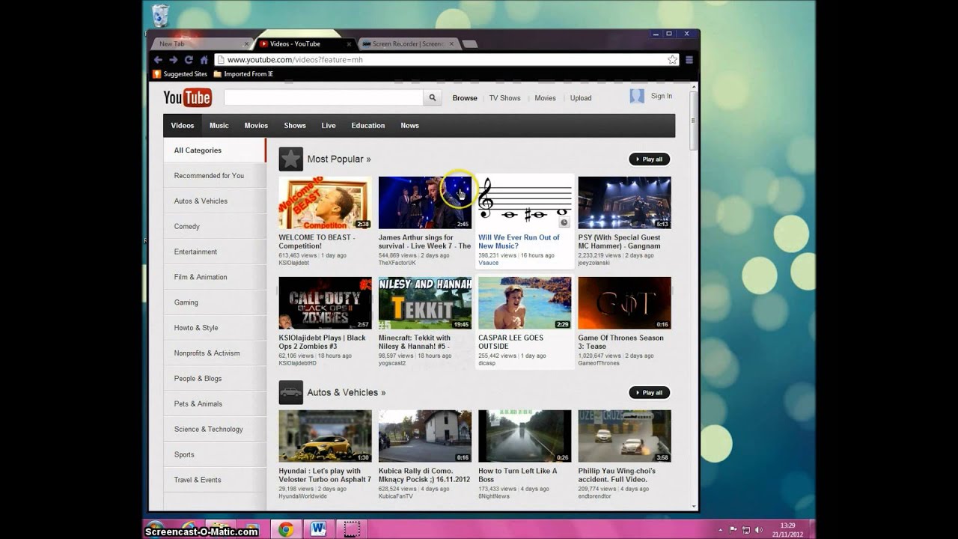Viewport: 958px width, 539px height.
Task: Click the YouTube search input field
Action: pyautogui.click(x=323, y=97)
